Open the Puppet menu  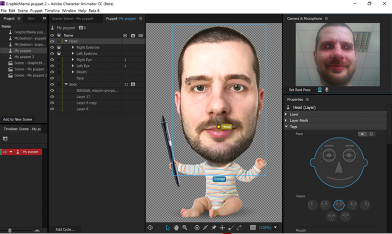tap(36, 11)
